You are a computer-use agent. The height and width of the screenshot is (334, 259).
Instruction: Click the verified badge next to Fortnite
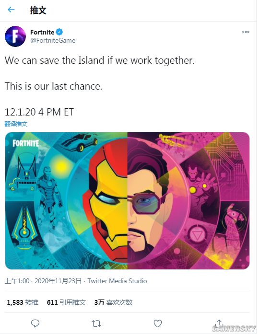pyautogui.click(x=59, y=32)
